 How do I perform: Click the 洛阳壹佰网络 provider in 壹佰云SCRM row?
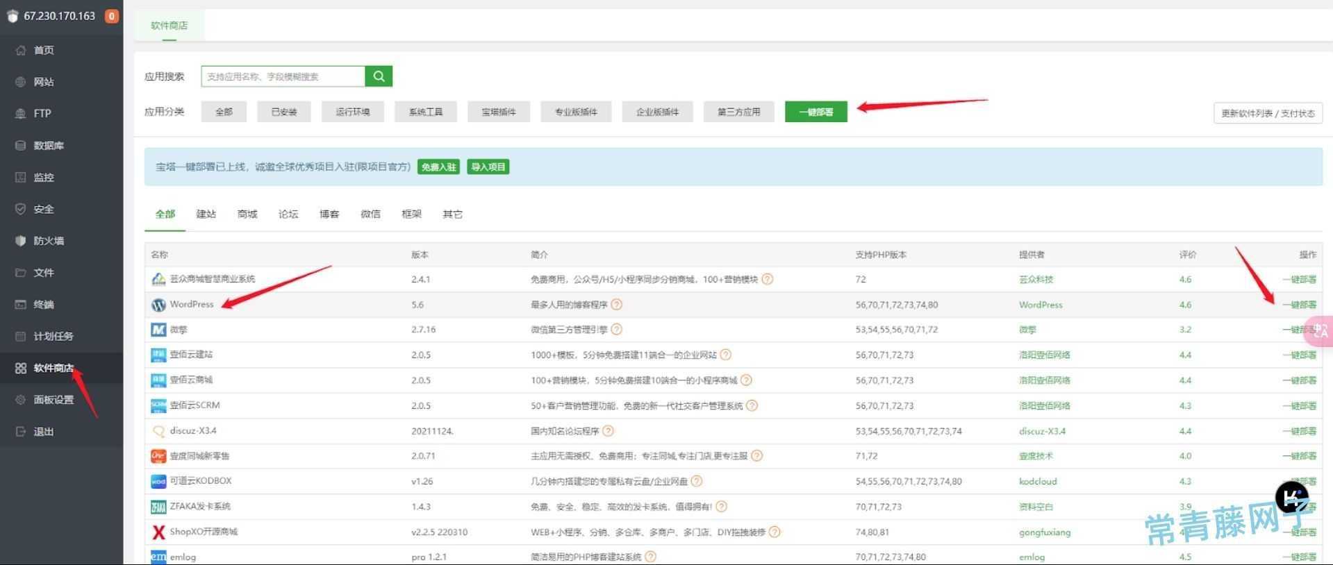[1044, 405]
